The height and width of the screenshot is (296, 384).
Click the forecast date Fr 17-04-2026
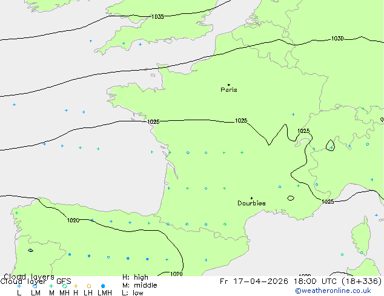(254, 282)
